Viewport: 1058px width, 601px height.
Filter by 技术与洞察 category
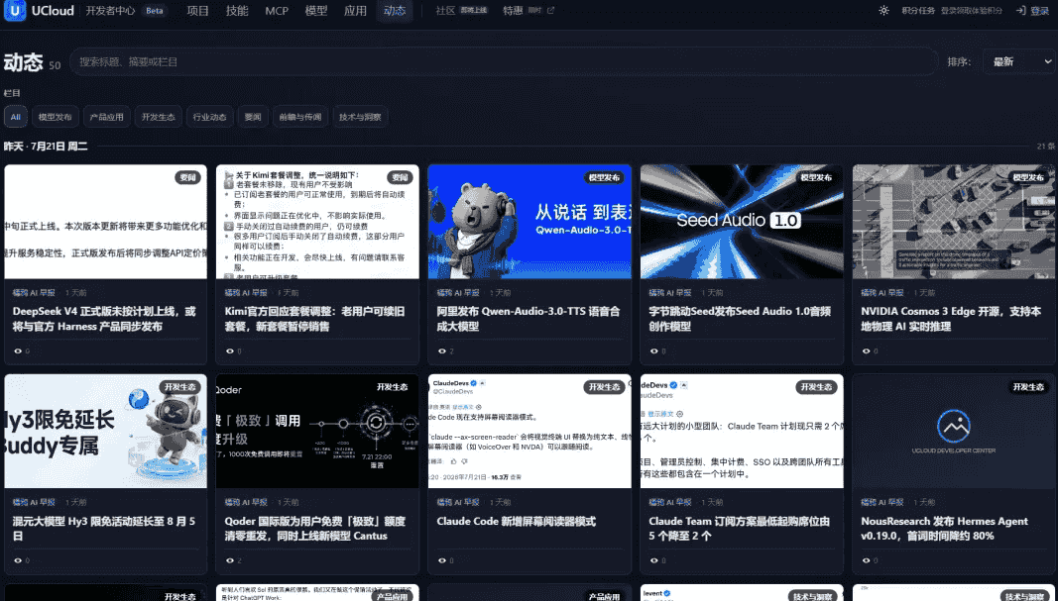[360, 117]
